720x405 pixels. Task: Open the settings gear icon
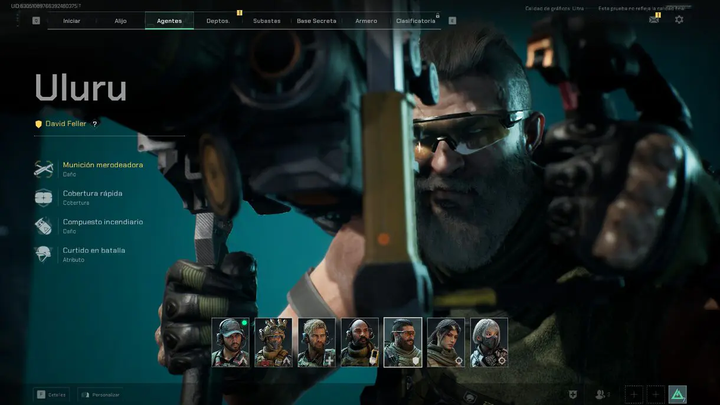(679, 19)
